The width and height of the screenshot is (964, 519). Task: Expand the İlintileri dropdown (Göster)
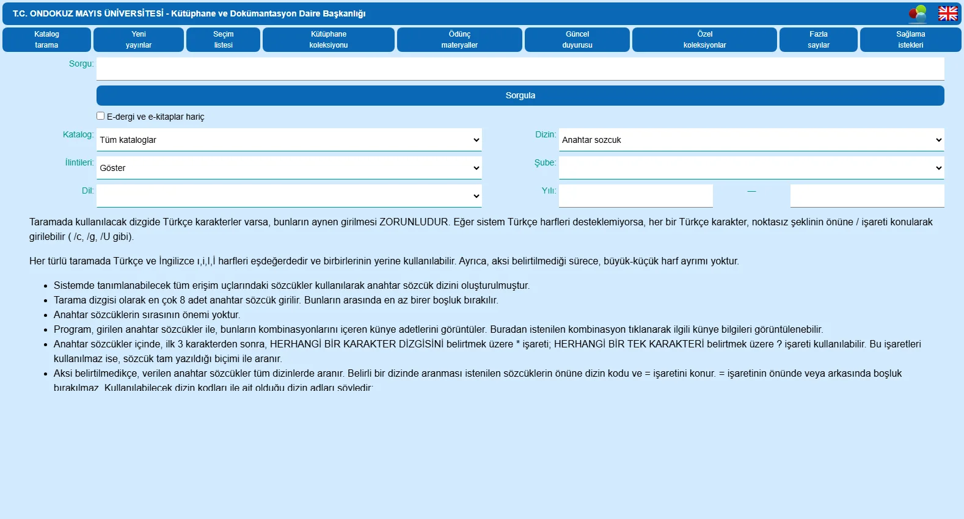coord(289,168)
